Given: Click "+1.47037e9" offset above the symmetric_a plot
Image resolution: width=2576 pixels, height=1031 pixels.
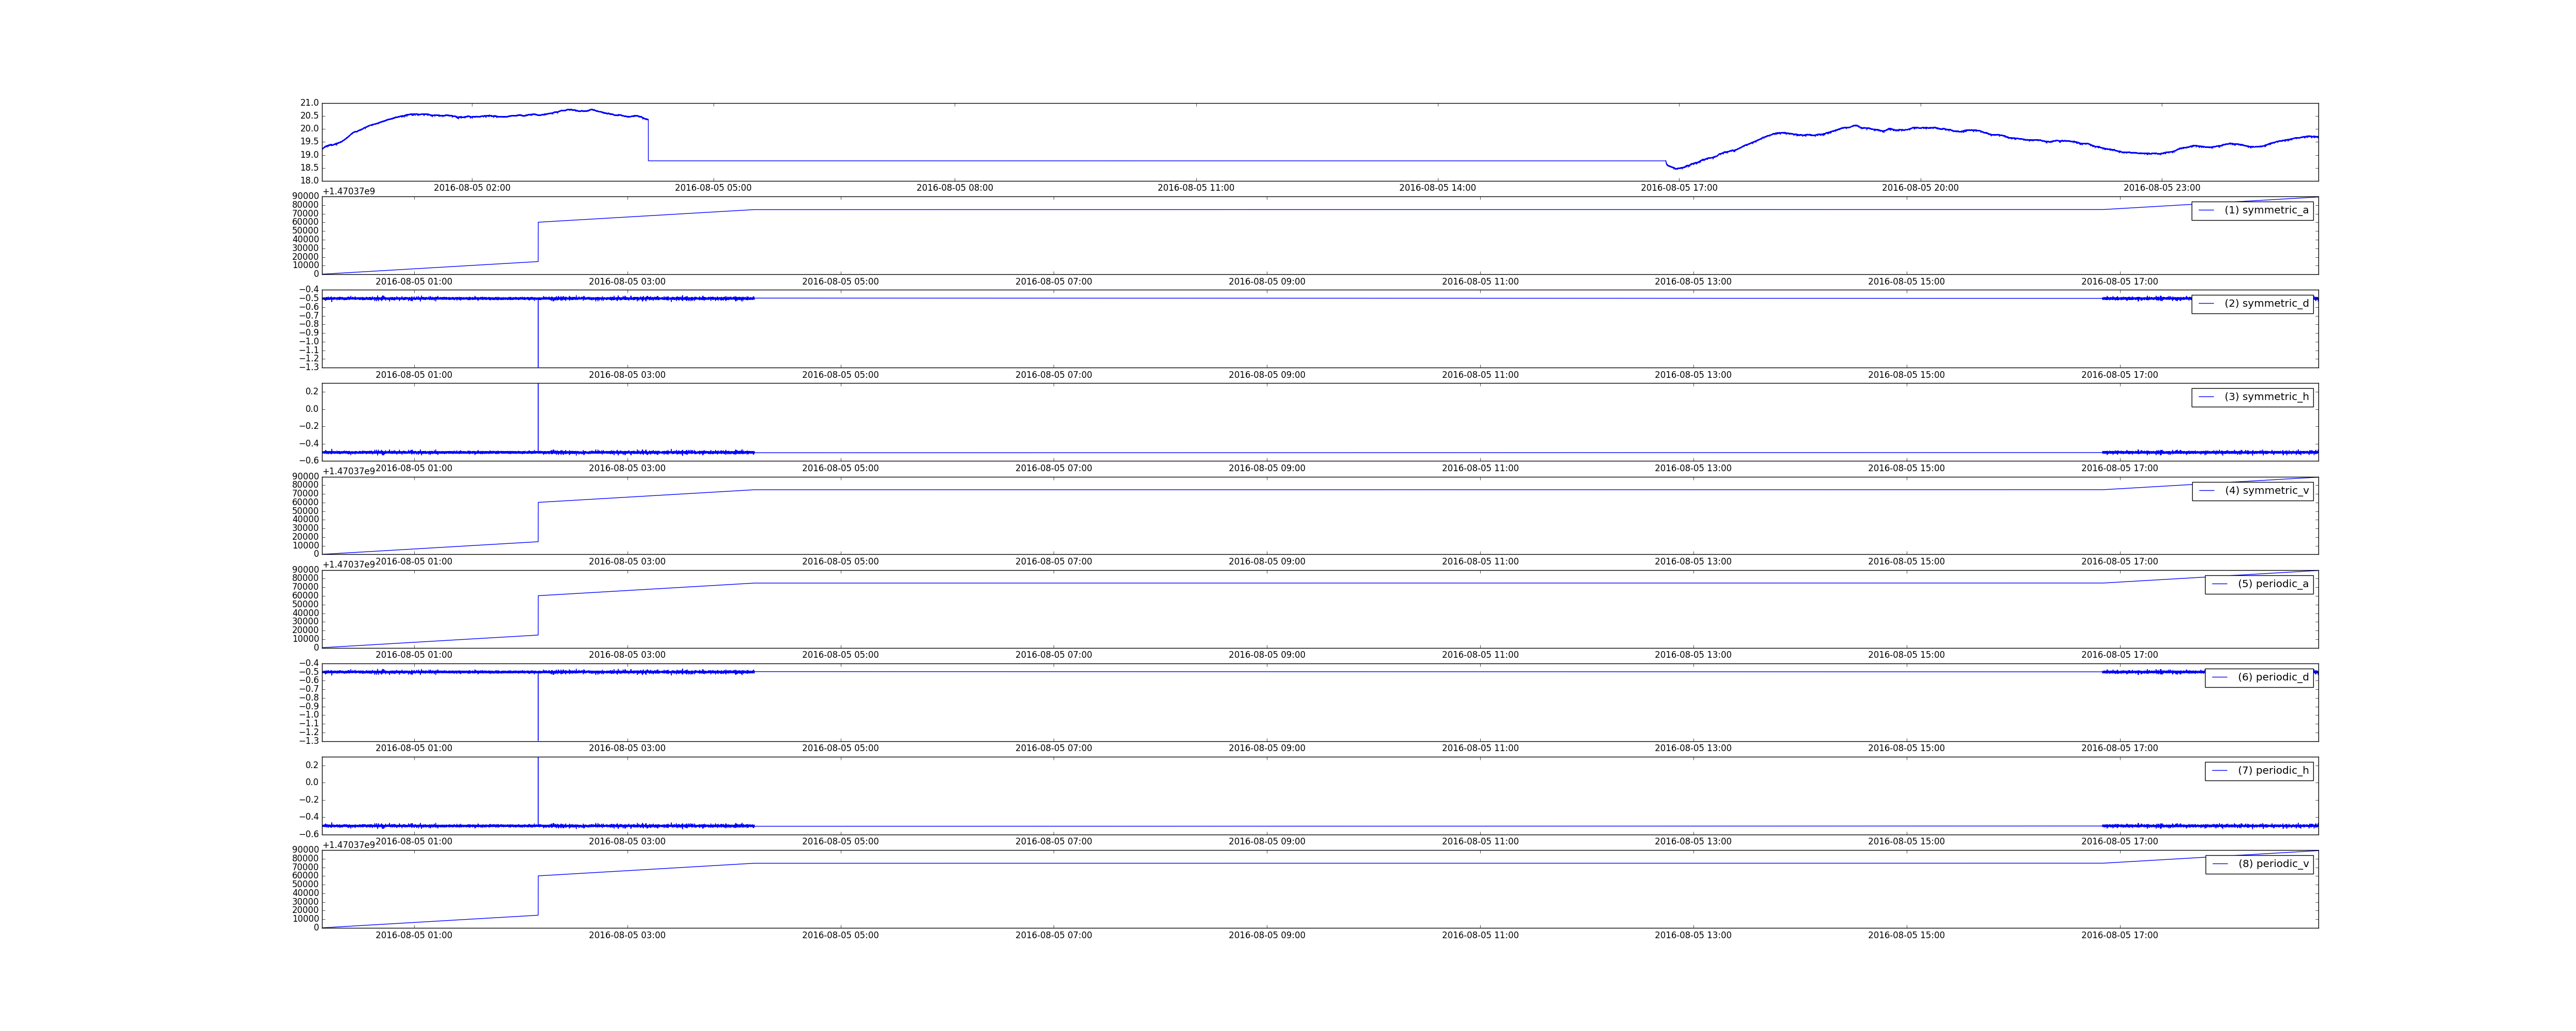Looking at the screenshot, I should 349,191.
